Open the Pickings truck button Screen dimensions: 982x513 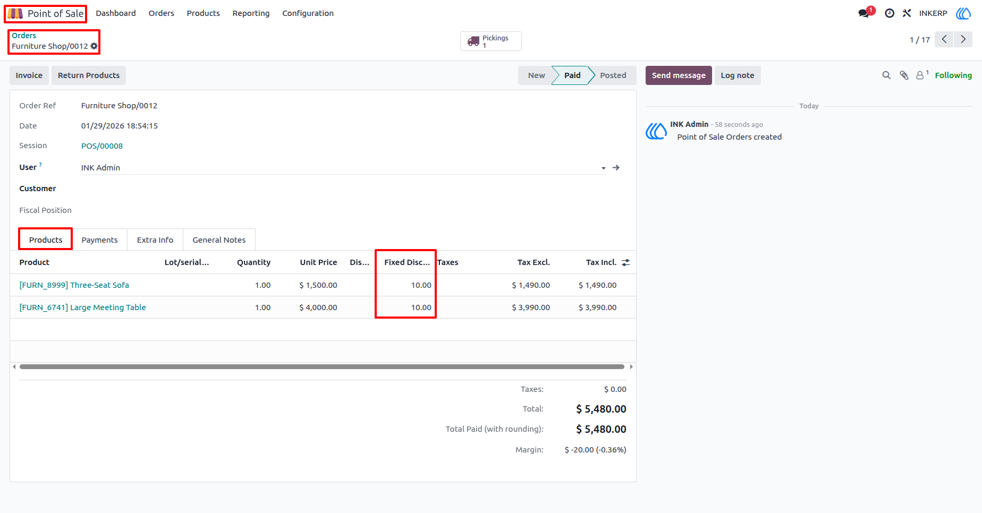(490, 41)
